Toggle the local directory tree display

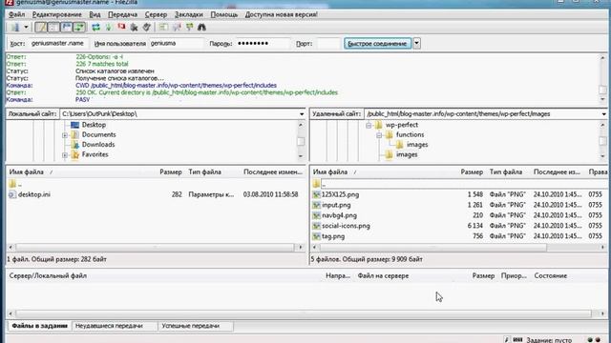tap(53, 28)
